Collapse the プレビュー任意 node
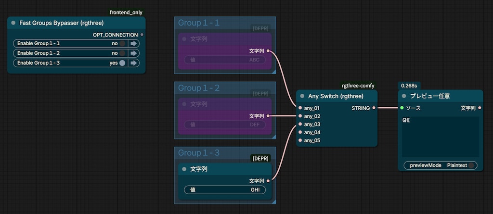This screenshot has width=493, height=214. tap(404, 96)
